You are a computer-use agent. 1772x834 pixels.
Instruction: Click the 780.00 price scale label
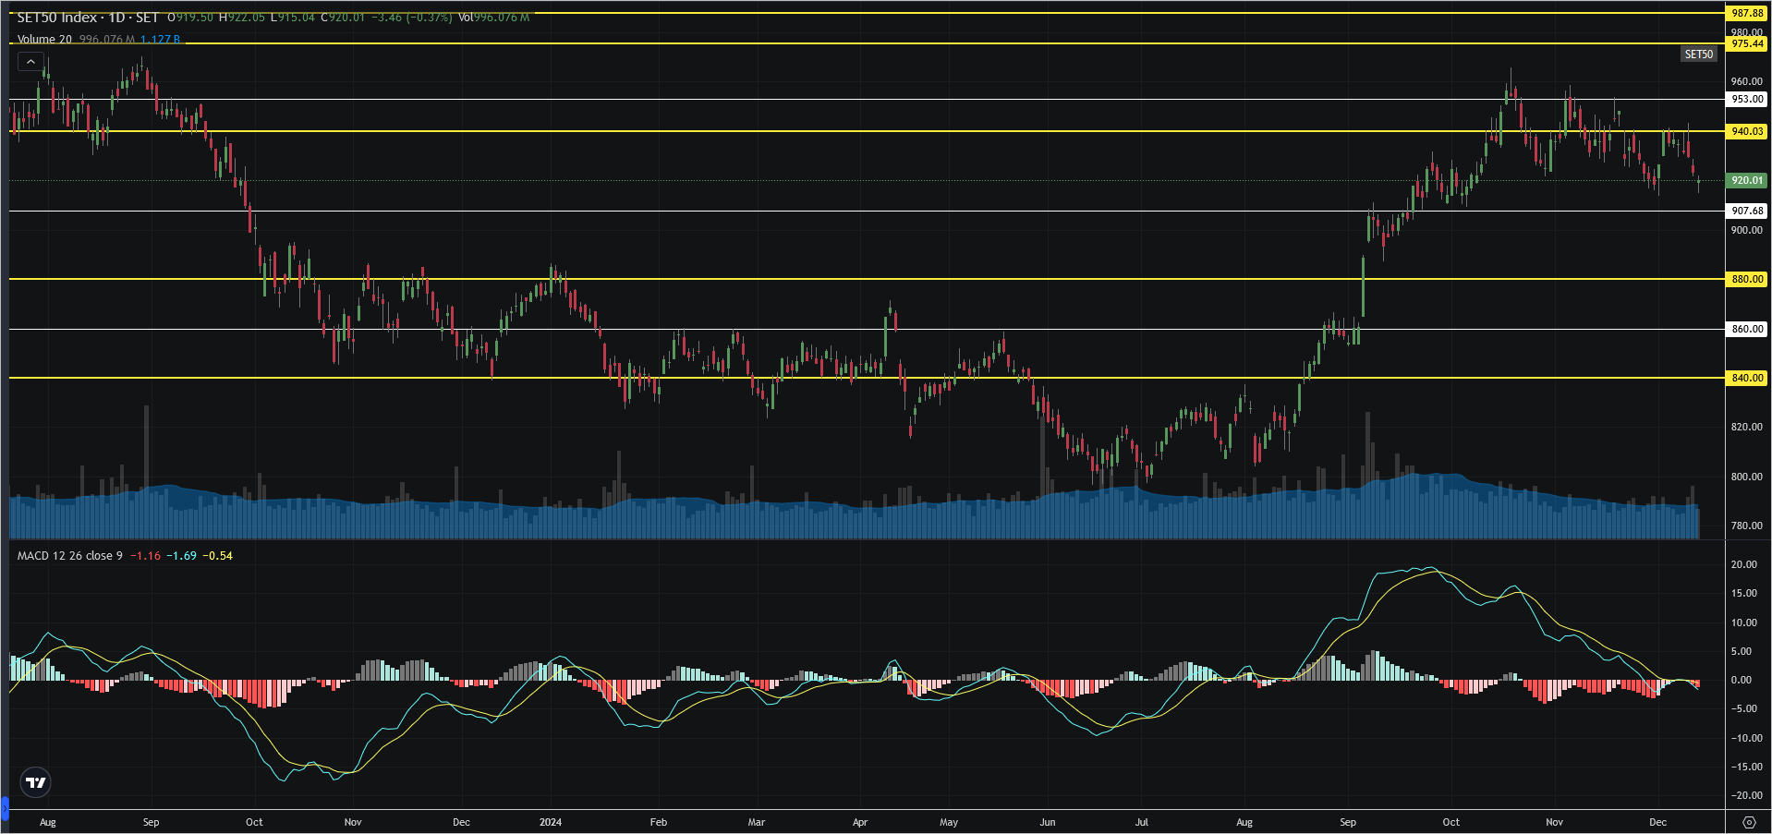[x=1746, y=526]
